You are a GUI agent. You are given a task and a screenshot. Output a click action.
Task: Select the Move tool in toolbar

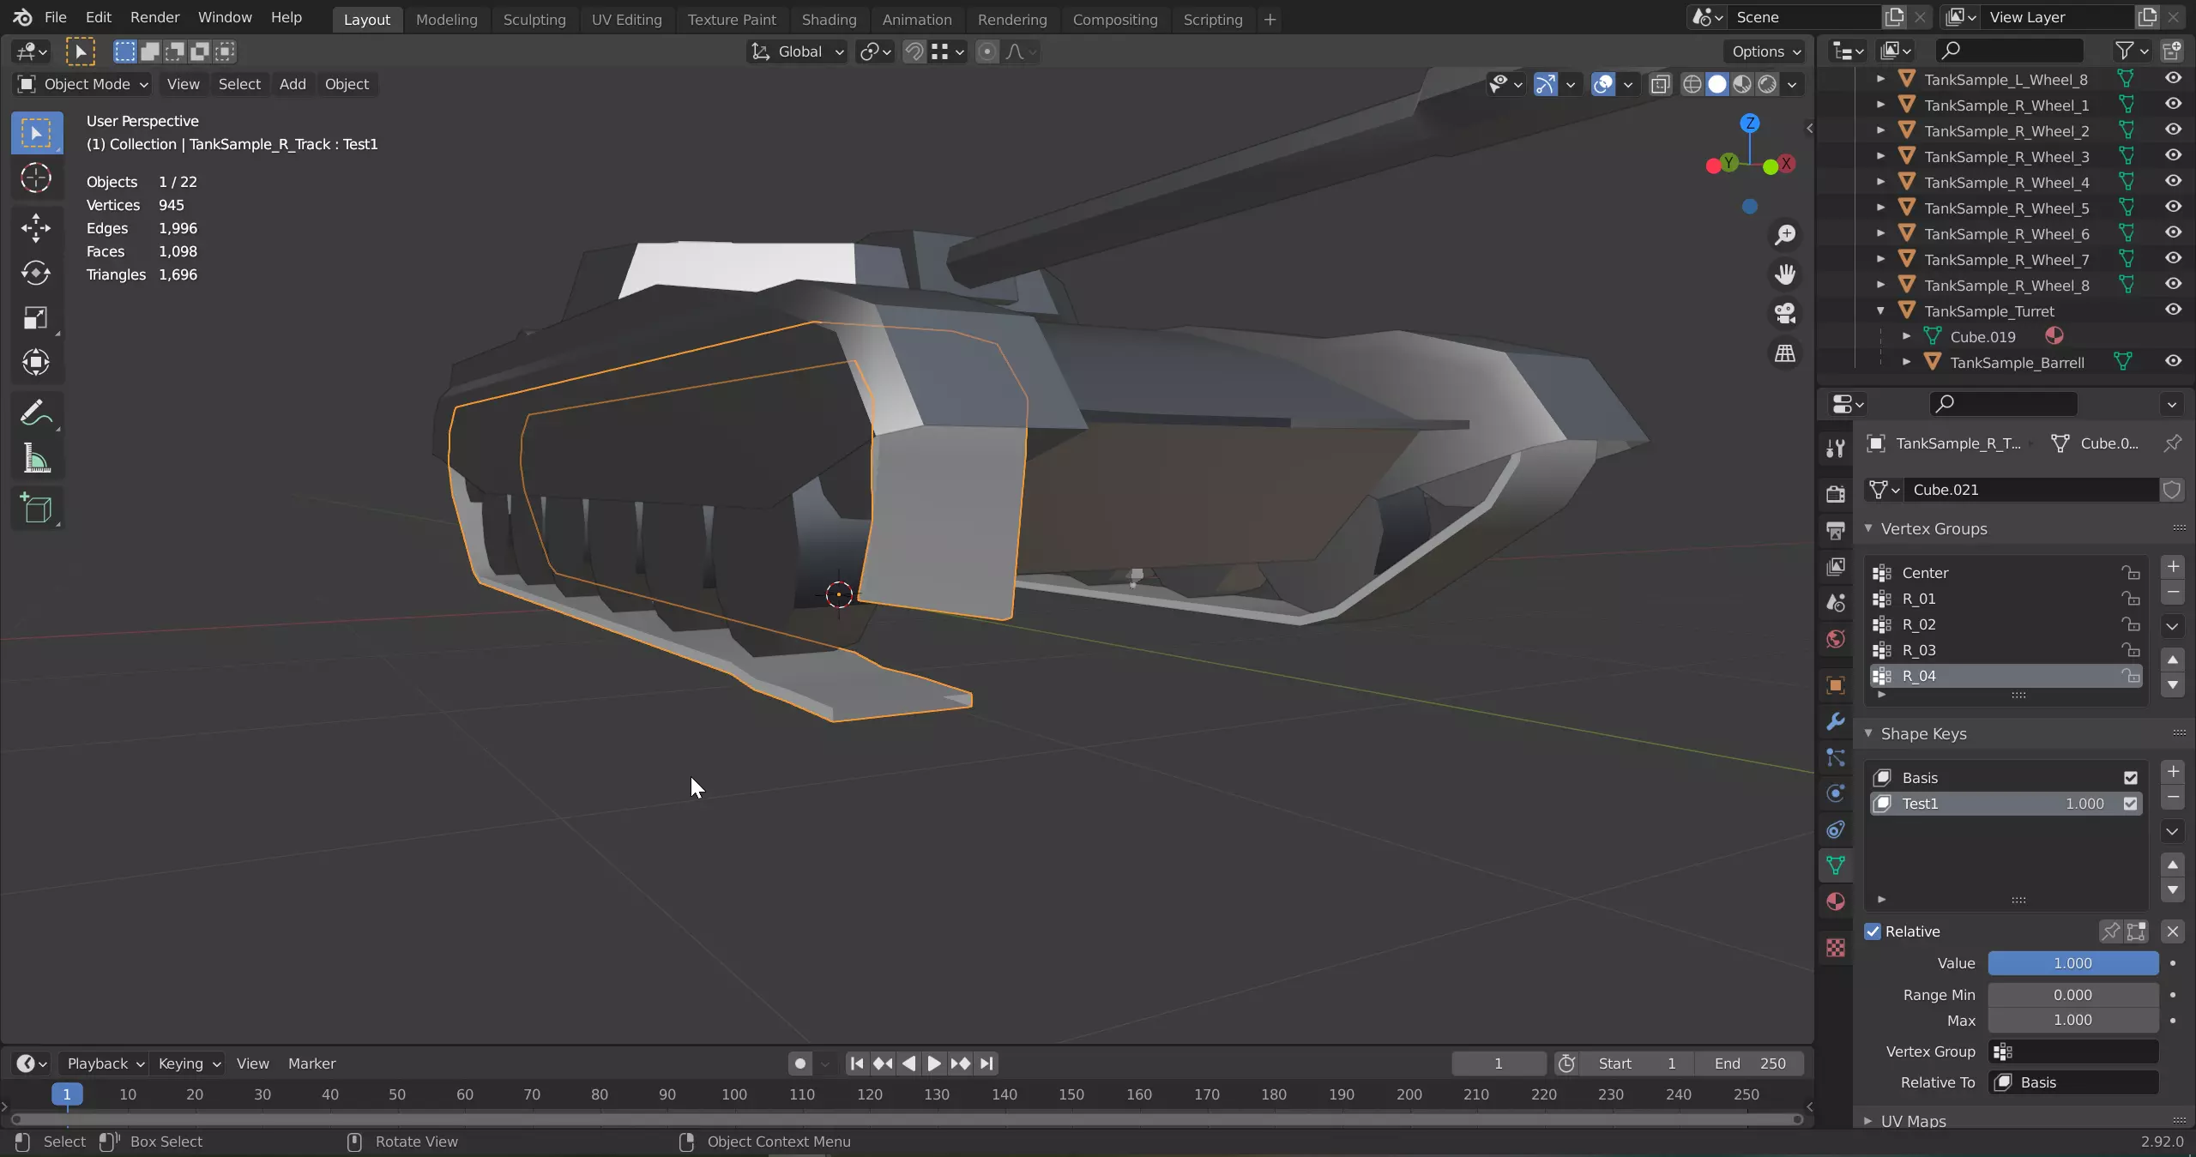(36, 227)
